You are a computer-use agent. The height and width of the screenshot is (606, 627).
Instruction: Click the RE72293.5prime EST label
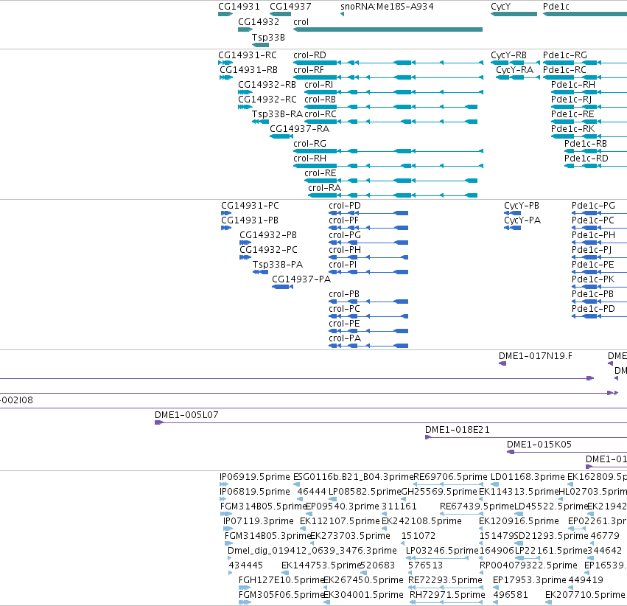click(x=445, y=580)
